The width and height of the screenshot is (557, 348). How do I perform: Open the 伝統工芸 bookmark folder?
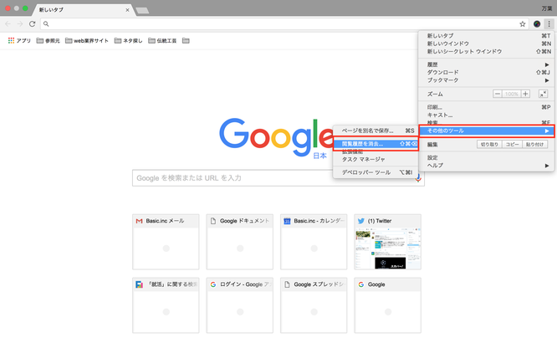pos(162,40)
